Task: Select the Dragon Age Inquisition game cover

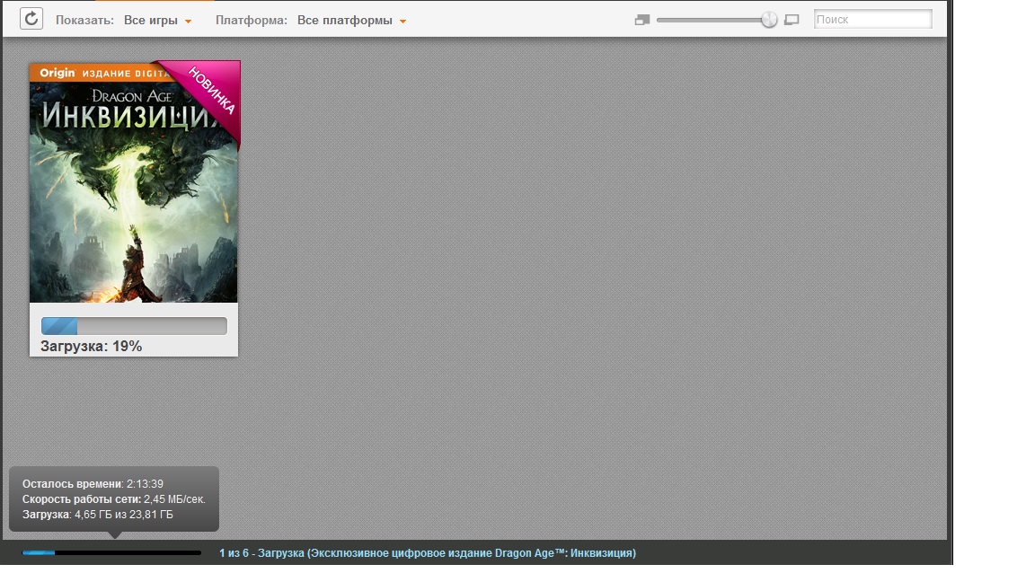Action: (133, 182)
